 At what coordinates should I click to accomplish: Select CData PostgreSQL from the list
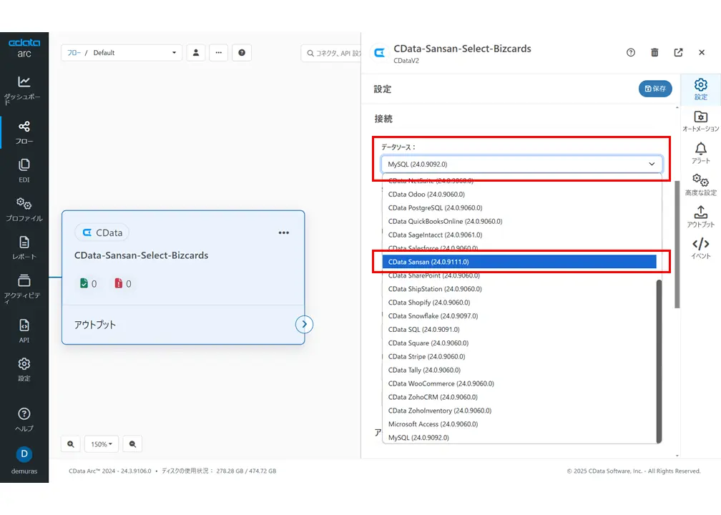point(519,208)
